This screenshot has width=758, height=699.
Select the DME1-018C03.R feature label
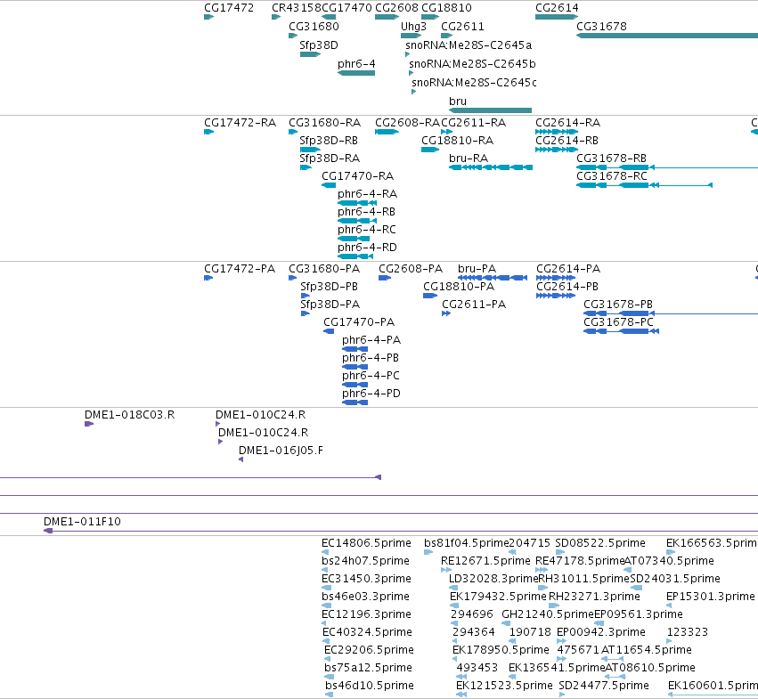(x=129, y=415)
